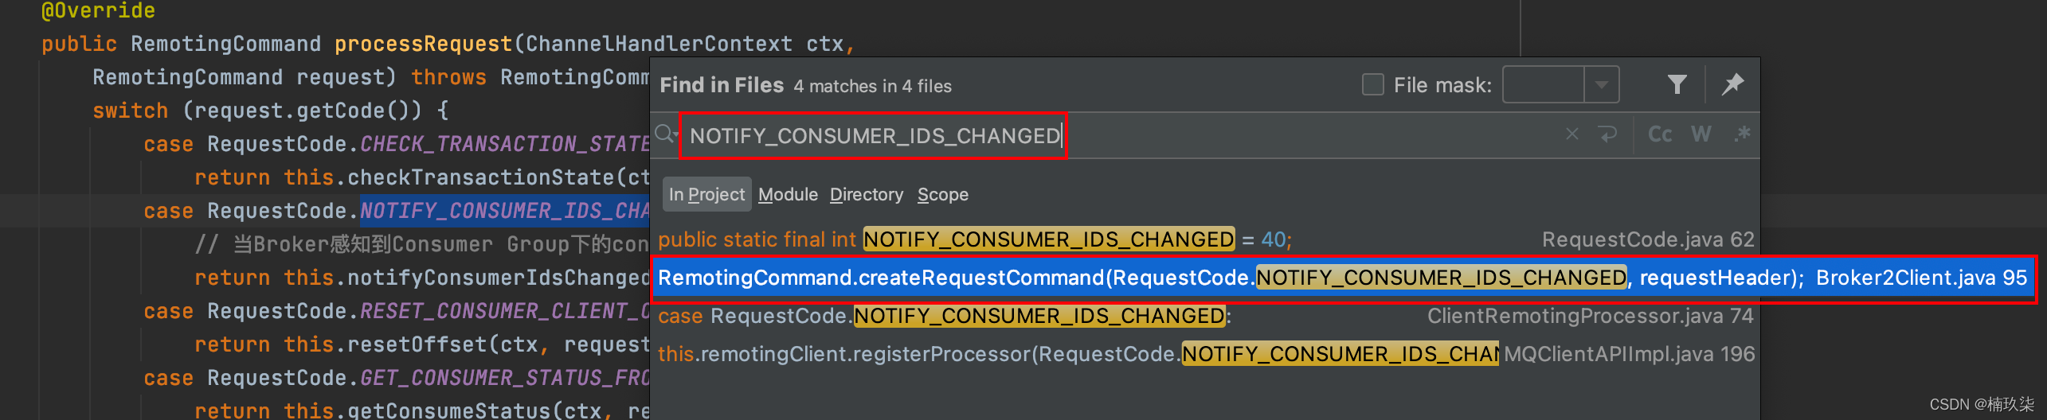Click the filter search results funnel icon
The width and height of the screenshot is (2047, 420).
point(1677,84)
